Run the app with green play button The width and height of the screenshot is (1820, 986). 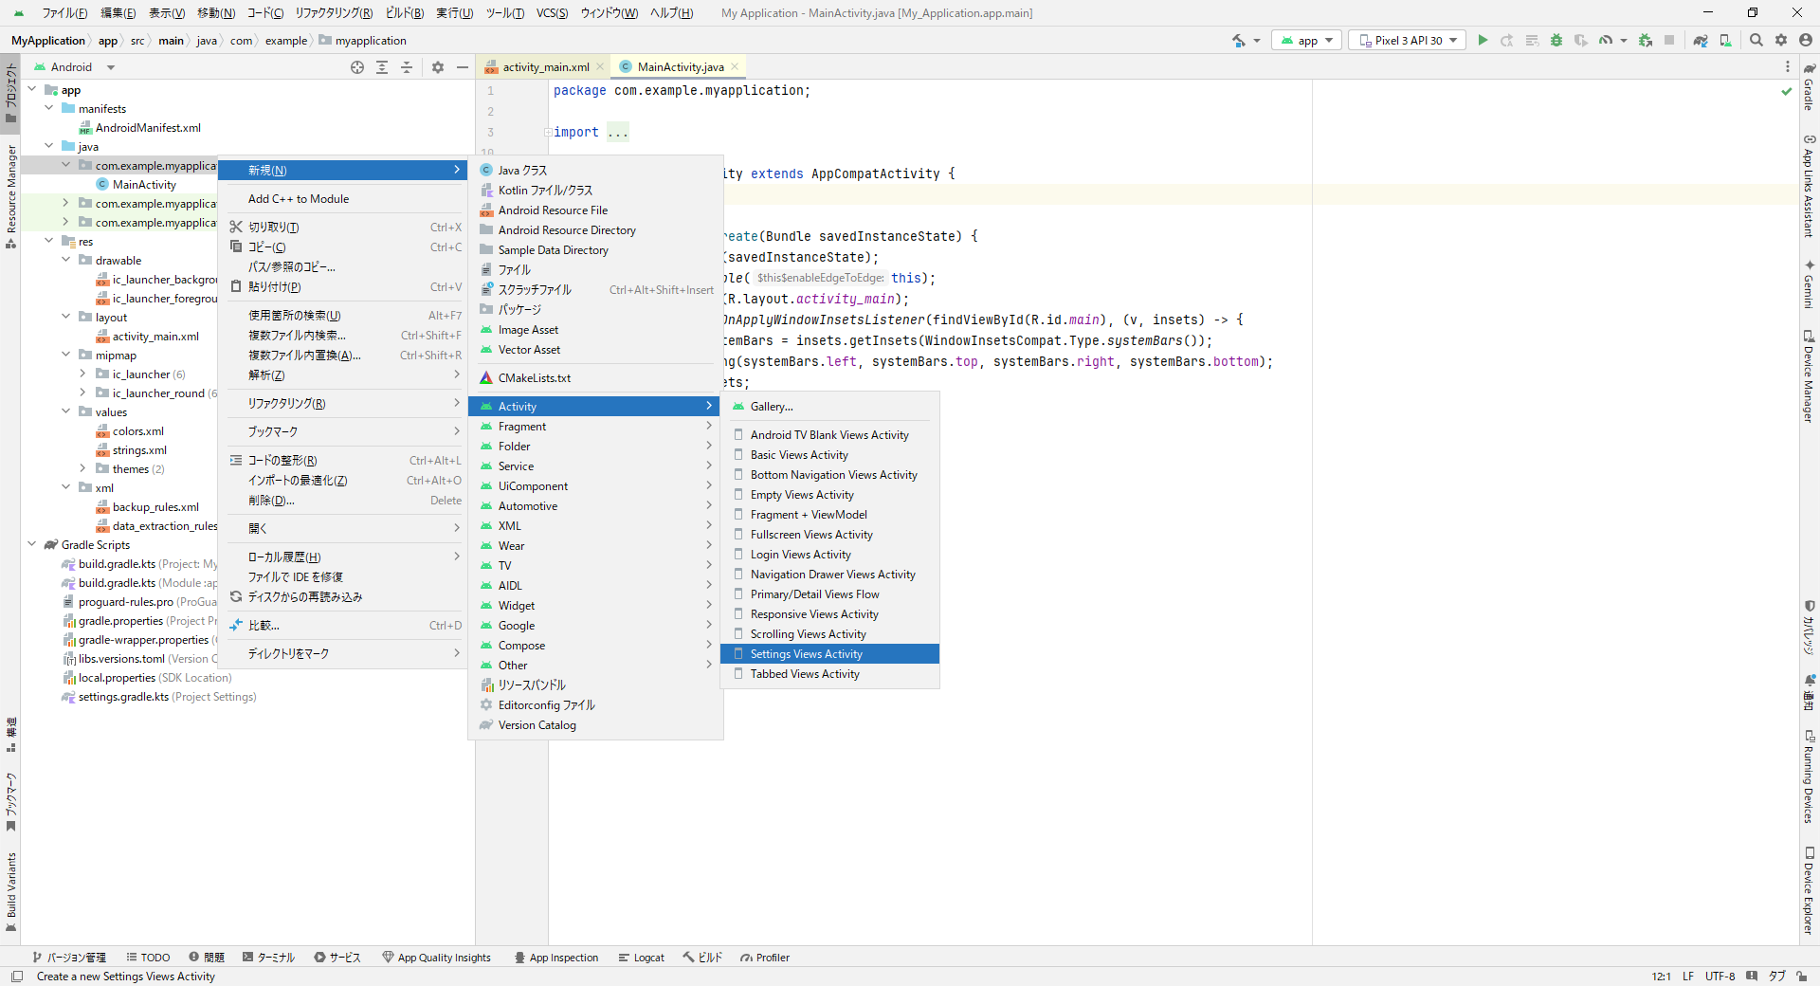coord(1483,41)
